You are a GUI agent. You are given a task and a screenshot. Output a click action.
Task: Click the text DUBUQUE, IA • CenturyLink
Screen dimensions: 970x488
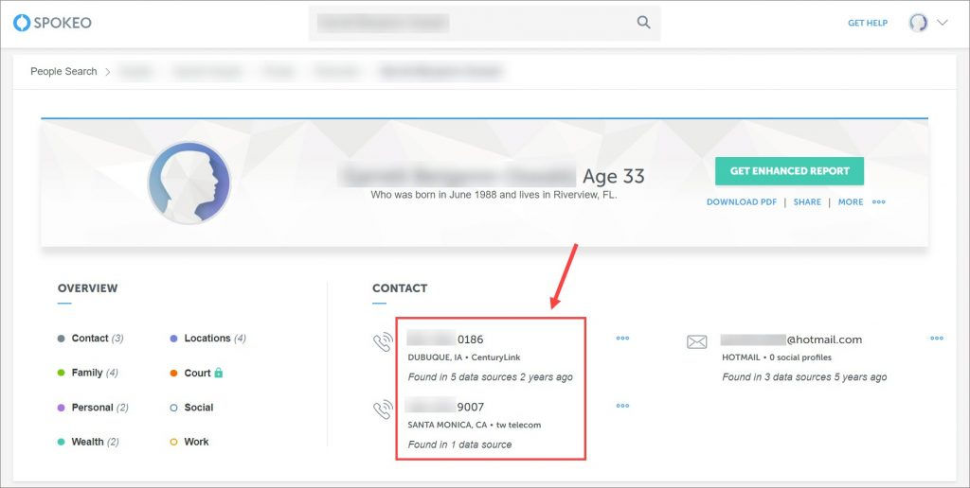coord(464,357)
